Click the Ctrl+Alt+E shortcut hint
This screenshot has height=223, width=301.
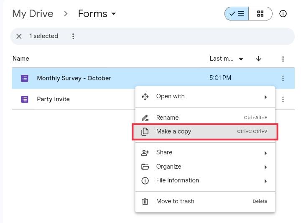[x=255, y=118]
